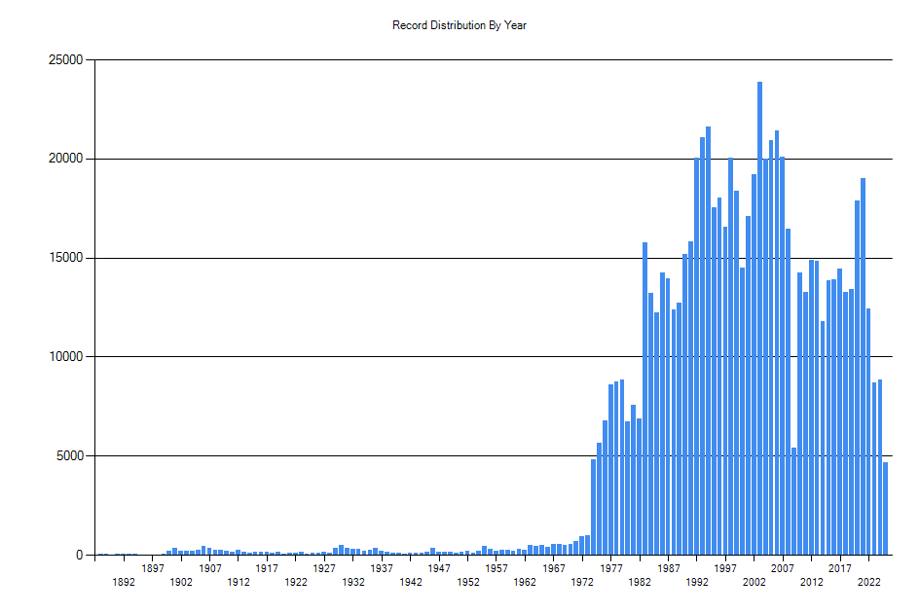The width and height of the screenshot is (920, 613).
Task: Select the 1987 x-axis year label
Action: (x=669, y=569)
